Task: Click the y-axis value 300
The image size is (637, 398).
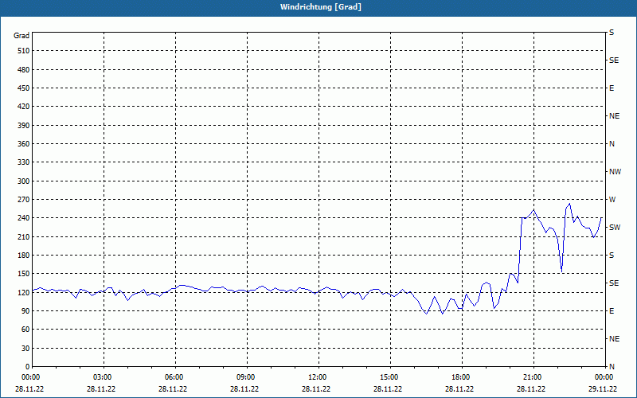Action: [24, 181]
